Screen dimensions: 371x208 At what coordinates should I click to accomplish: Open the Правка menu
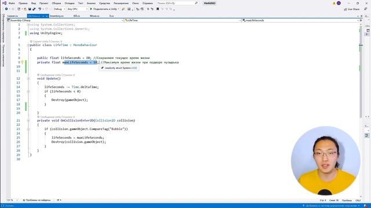tap(23, 3)
